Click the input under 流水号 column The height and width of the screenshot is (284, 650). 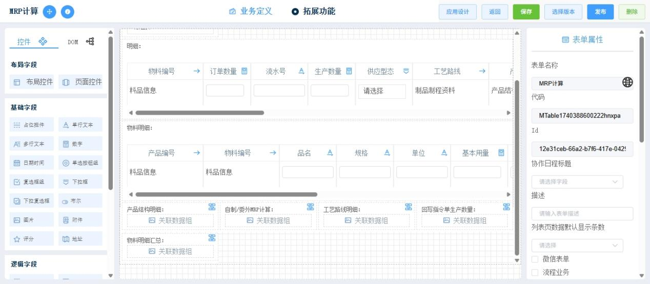point(279,91)
